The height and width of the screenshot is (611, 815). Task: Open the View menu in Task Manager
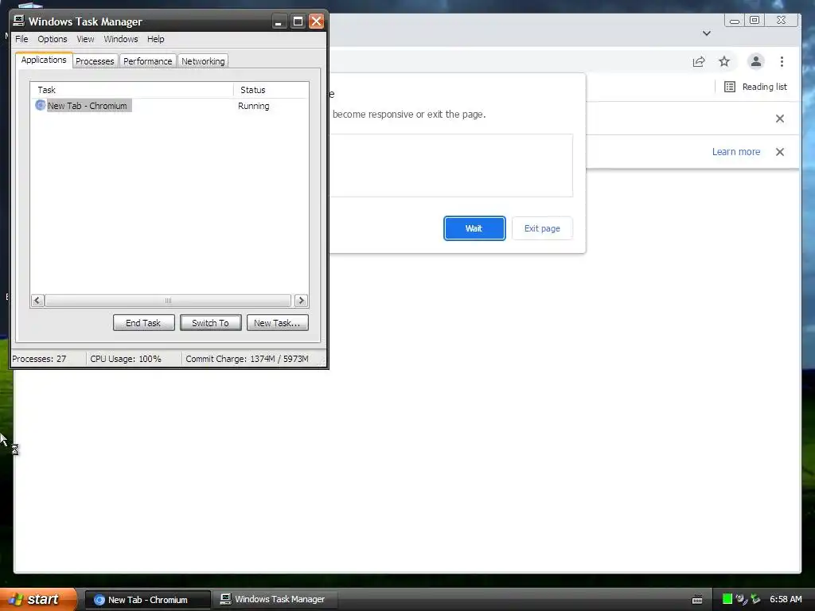[85, 39]
